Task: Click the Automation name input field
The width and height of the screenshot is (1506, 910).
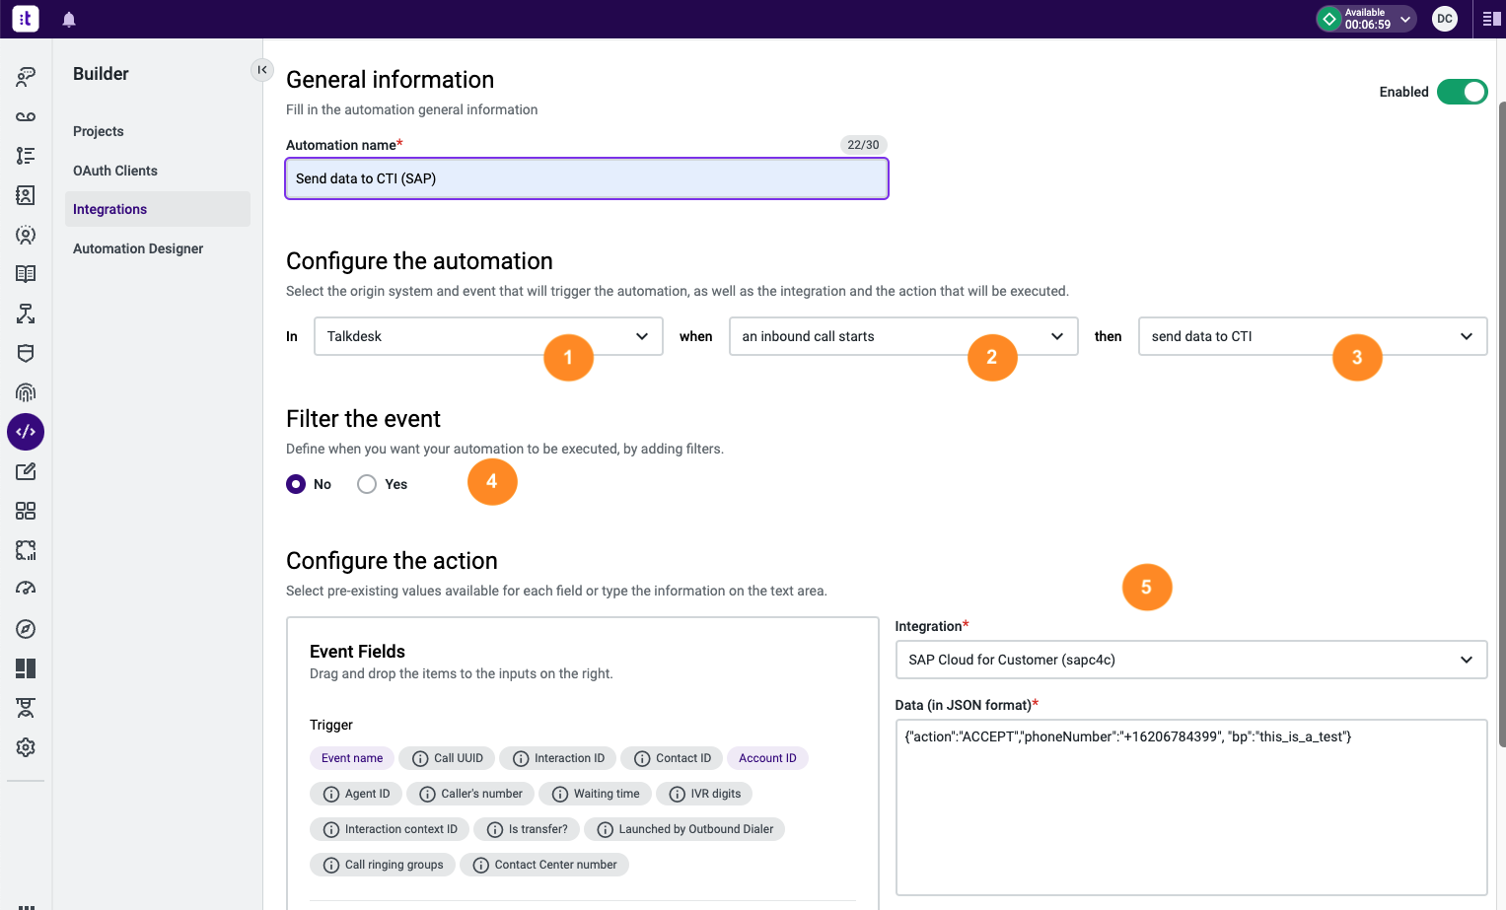Action: coord(587,178)
